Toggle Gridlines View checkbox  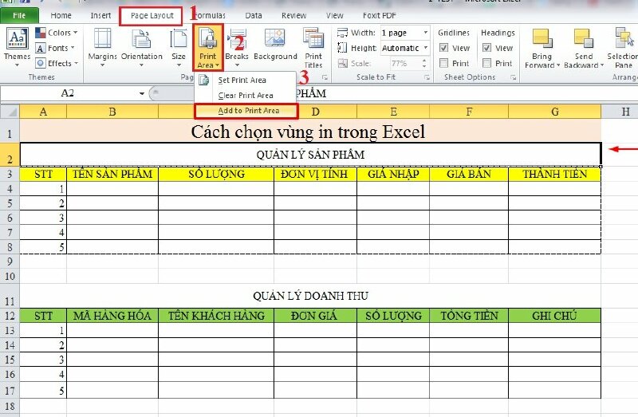click(x=444, y=48)
